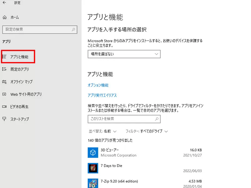
Task: Click the back arrow in settings header
Action: 4,3
